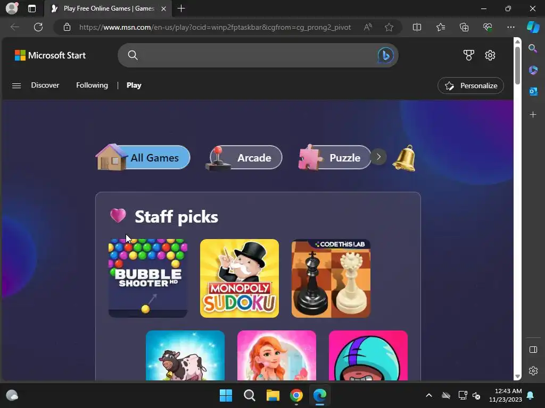
Task: Expand the hamburger navigation menu
Action: click(16, 86)
